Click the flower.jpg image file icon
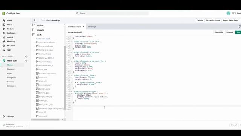 pos(37,100)
